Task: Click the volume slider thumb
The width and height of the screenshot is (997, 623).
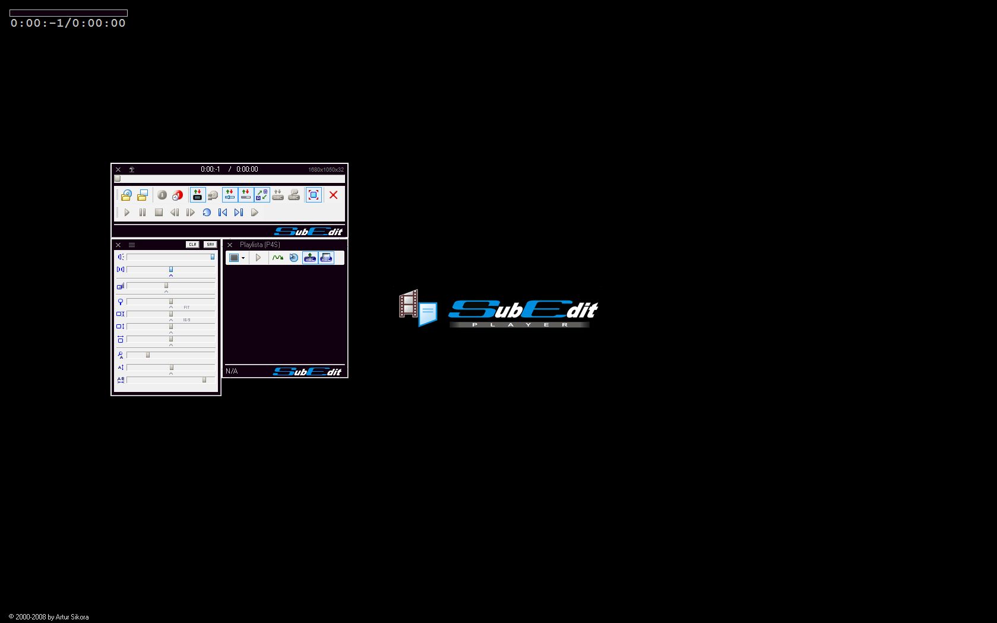Action: (x=213, y=257)
